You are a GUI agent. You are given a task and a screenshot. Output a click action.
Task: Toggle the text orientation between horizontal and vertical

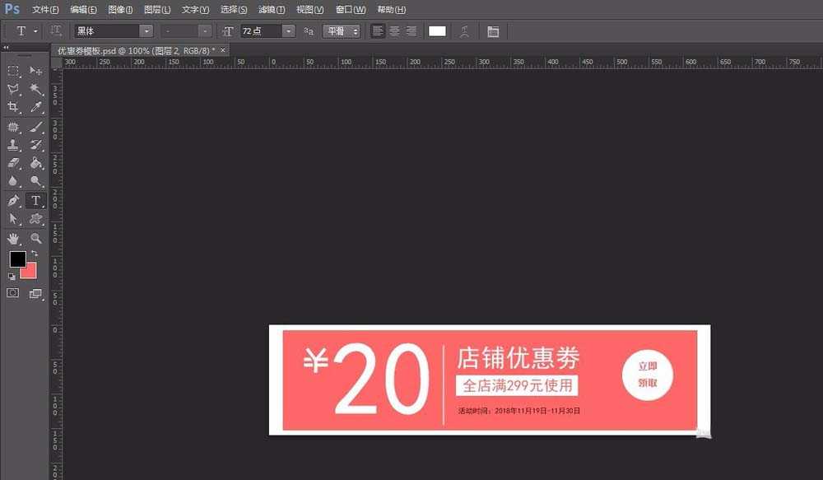(55, 30)
